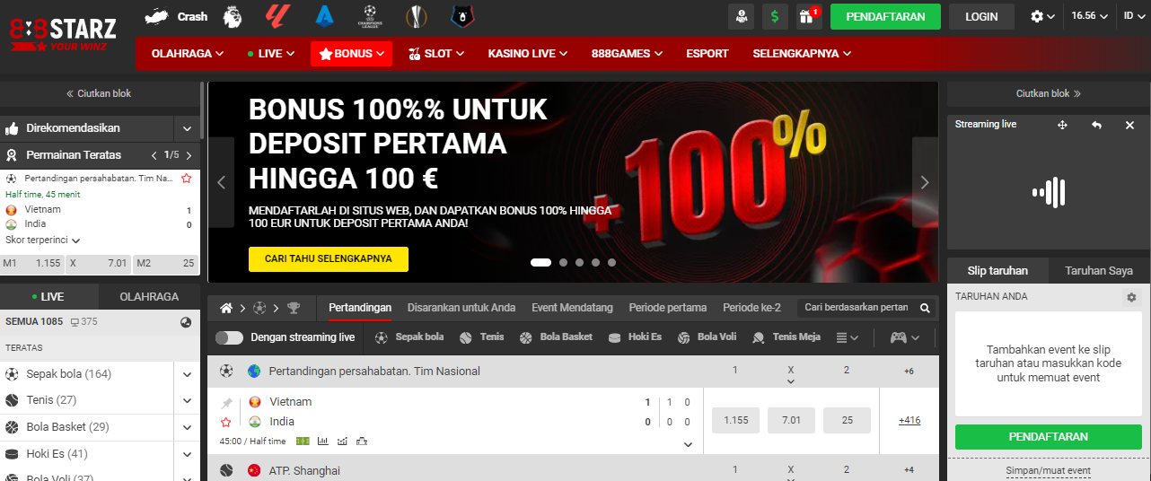
Task: Expand Skor terperinci details
Action: (43, 240)
